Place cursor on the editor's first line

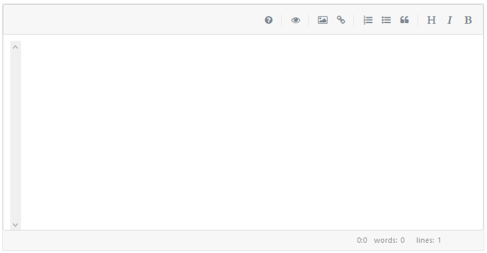(x=252, y=46)
